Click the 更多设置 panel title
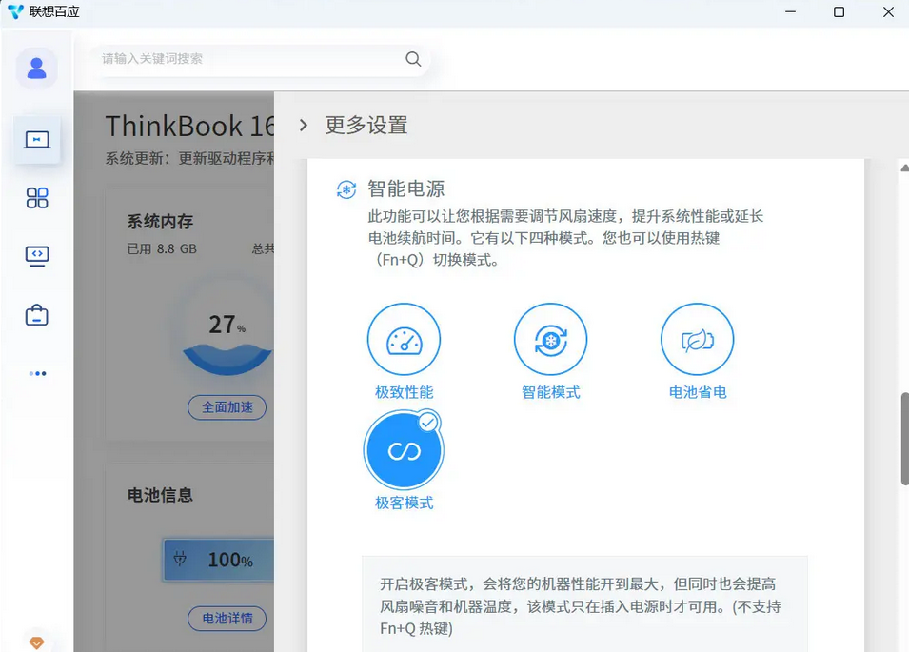This screenshot has height=652, width=909. point(366,126)
